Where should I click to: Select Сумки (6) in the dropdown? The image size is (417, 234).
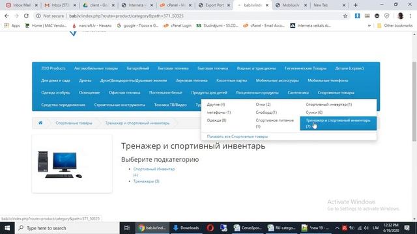point(314,112)
